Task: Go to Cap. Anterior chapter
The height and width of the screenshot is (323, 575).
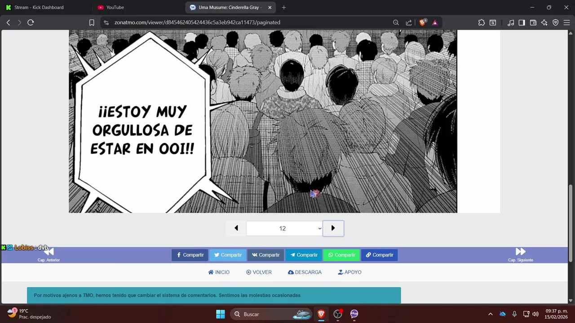Action: (x=49, y=255)
